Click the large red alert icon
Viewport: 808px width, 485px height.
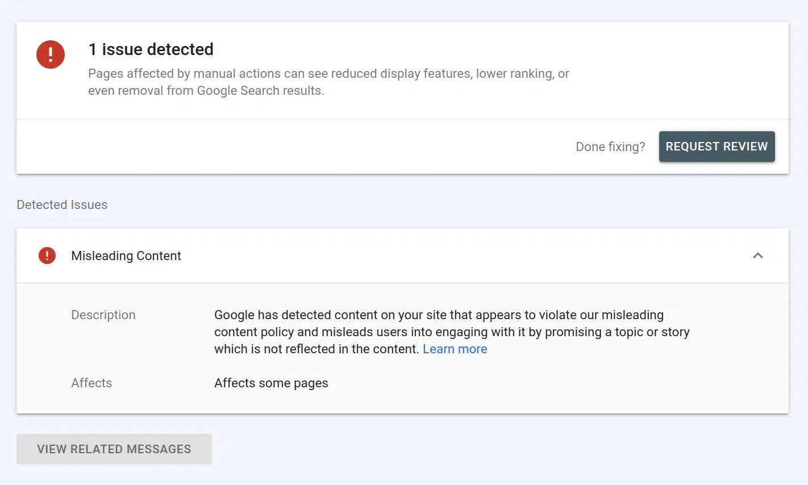[x=51, y=55]
